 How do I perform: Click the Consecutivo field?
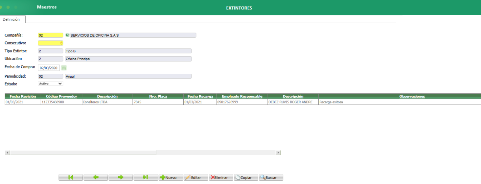pos(51,43)
